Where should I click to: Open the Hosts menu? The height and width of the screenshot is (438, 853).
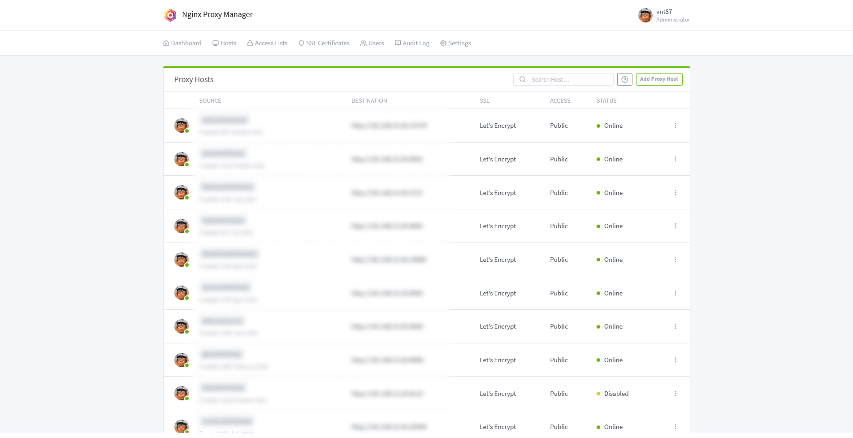pyautogui.click(x=225, y=43)
